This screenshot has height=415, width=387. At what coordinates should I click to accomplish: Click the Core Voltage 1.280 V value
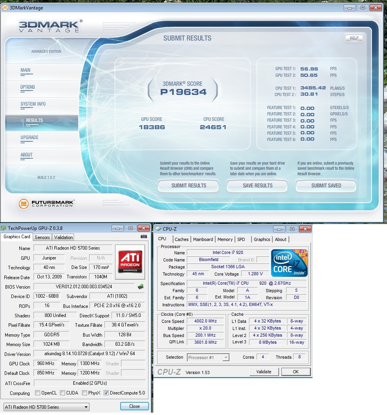[255, 274]
